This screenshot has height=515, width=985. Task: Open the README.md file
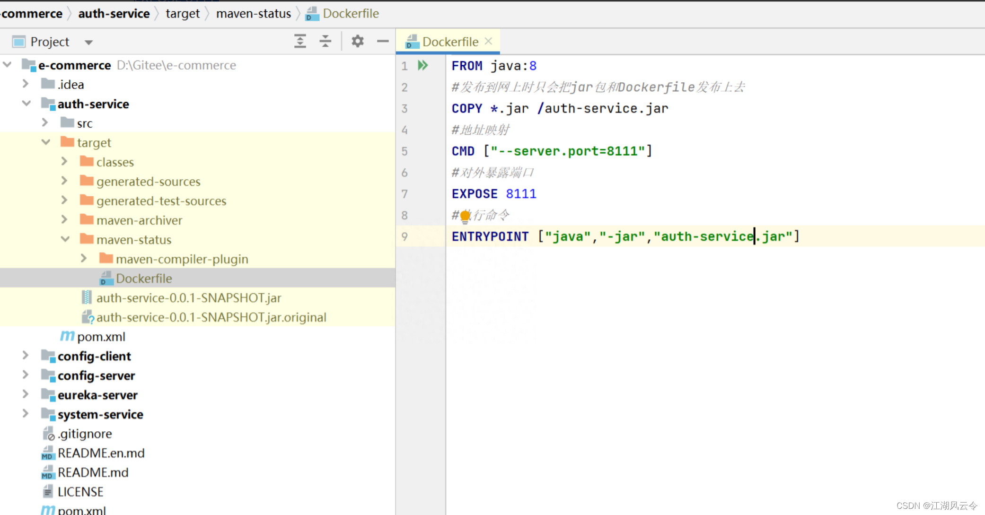(93, 472)
